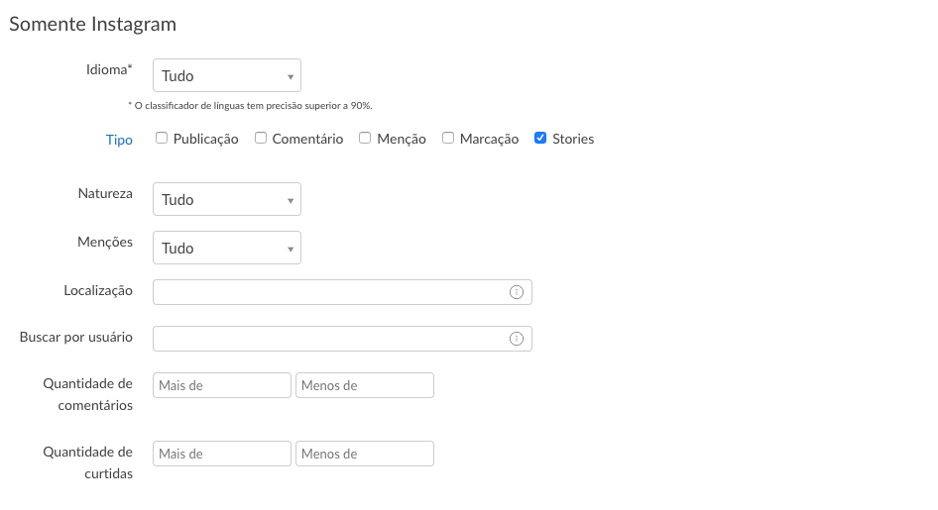Viewport: 938px width, 510px height.
Task: Click 'Mais de' field for comentários
Action: tap(222, 385)
